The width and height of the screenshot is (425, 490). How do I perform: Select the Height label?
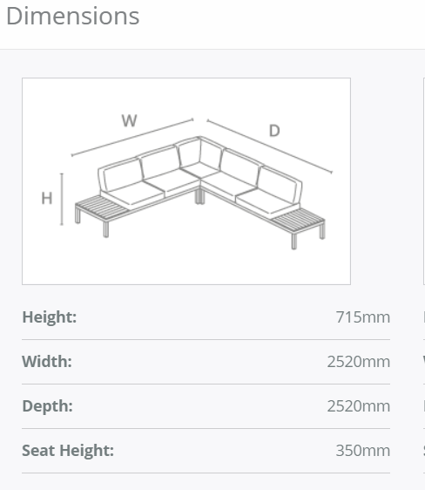coord(50,317)
